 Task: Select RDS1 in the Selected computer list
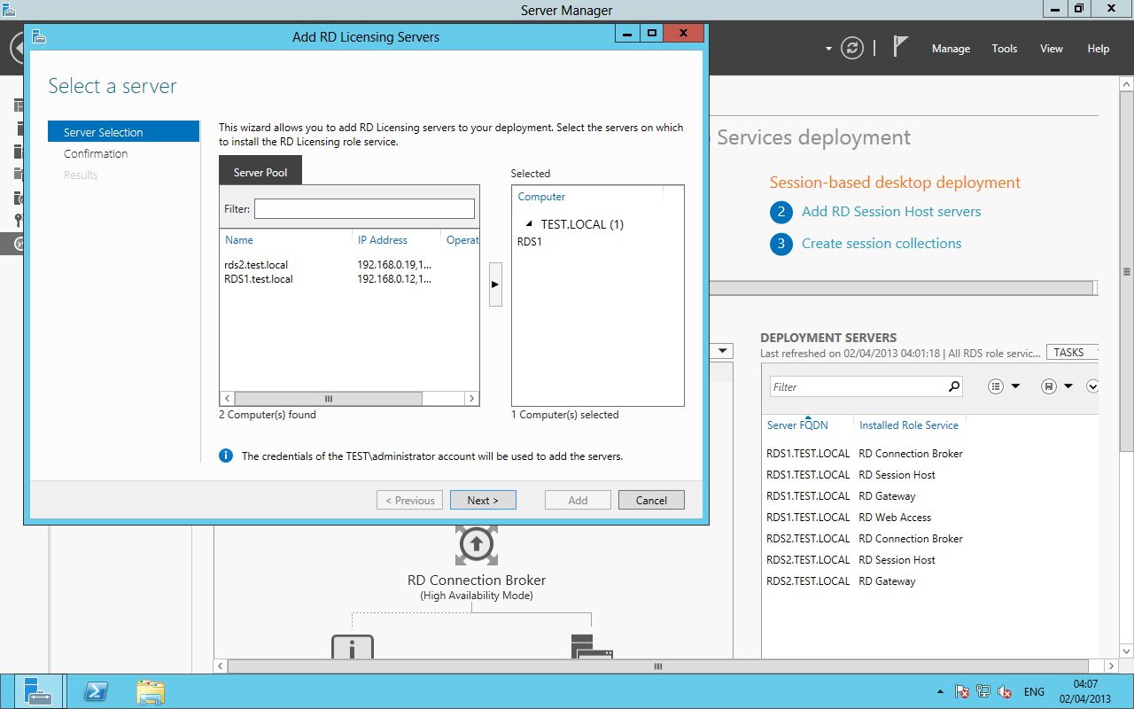point(530,241)
